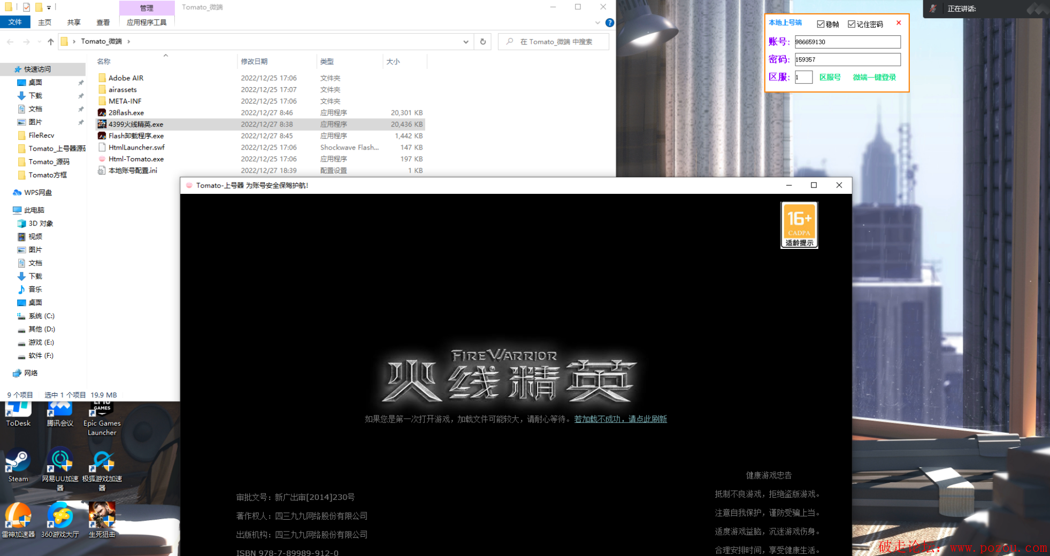Click the ToDesk desktop shortcut
Screen dimensions: 1050x556
point(18,414)
